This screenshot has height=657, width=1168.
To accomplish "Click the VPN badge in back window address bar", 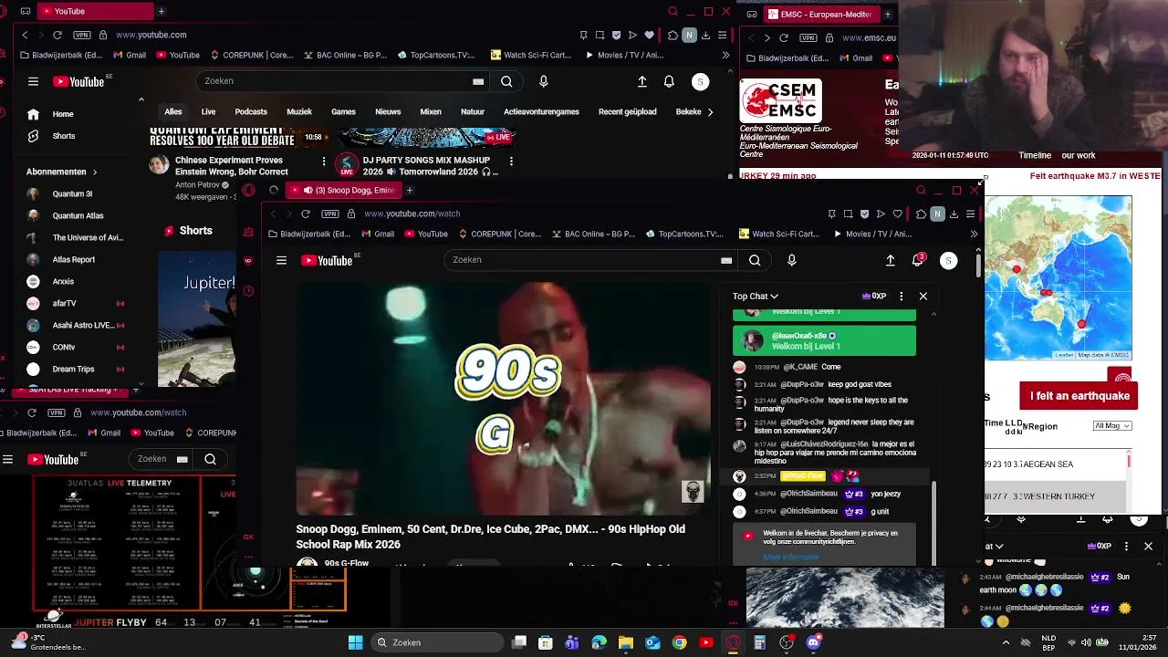I will click(x=82, y=35).
